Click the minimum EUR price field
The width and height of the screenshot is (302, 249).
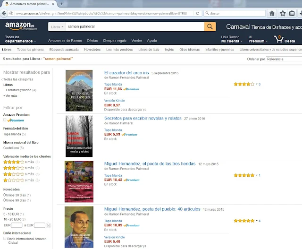pos(17,225)
